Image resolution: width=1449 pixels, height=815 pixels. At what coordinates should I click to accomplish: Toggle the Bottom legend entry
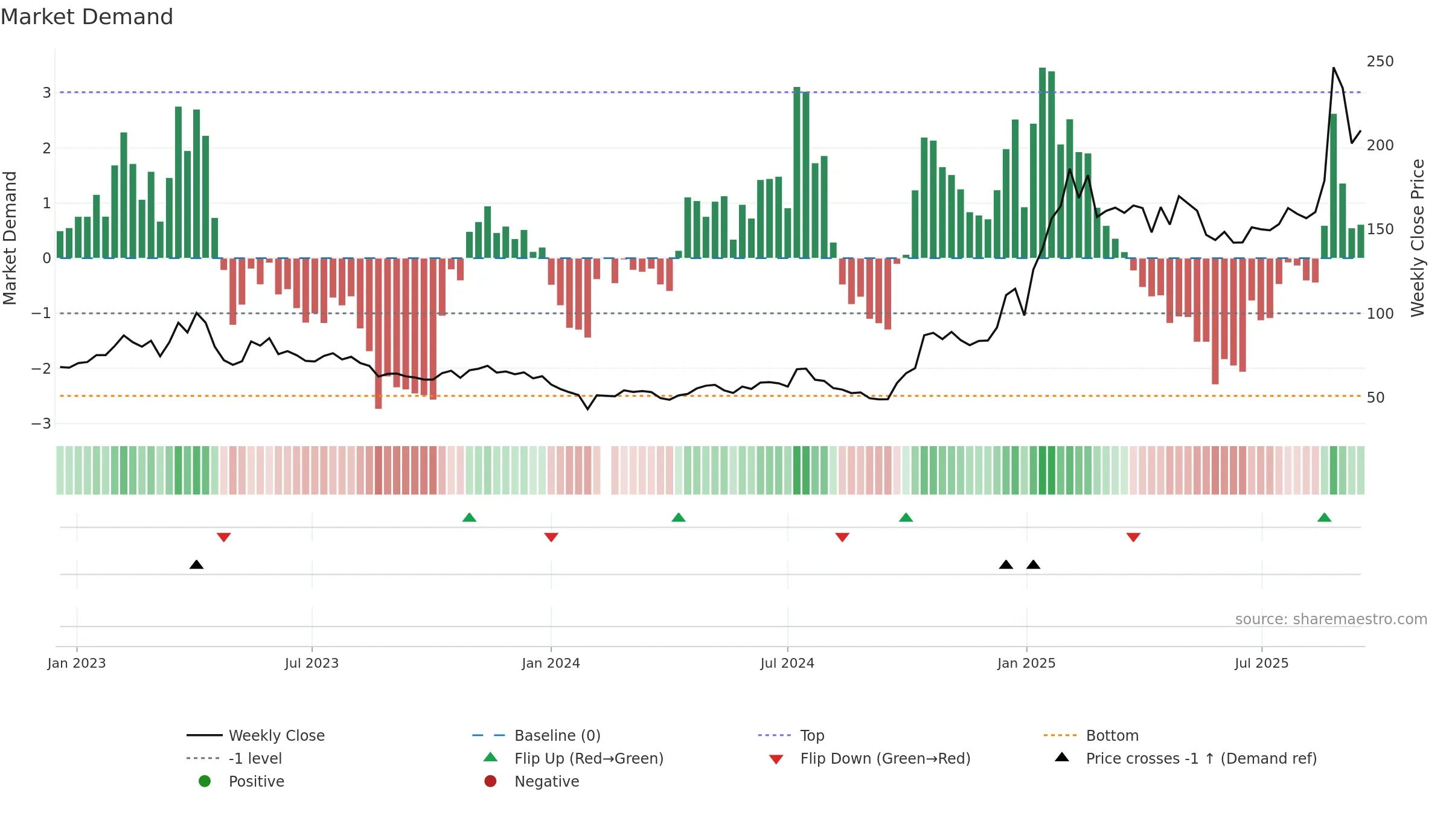1091,735
